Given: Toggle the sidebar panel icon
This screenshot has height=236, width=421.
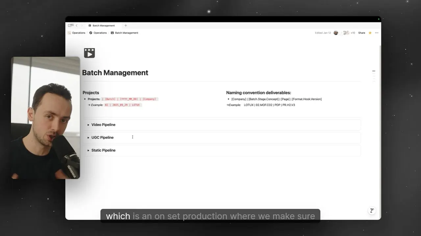Looking at the screenshot, I should tap(70, 25).
